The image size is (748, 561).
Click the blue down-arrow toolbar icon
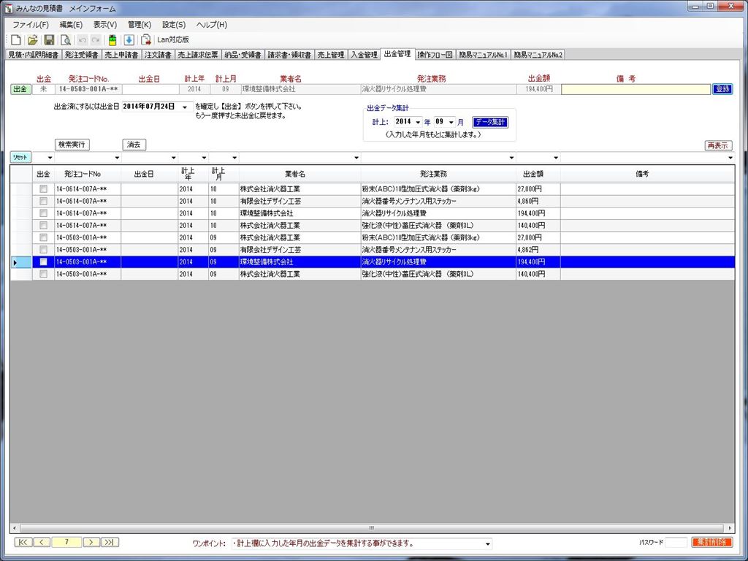(x=129, y=40)
